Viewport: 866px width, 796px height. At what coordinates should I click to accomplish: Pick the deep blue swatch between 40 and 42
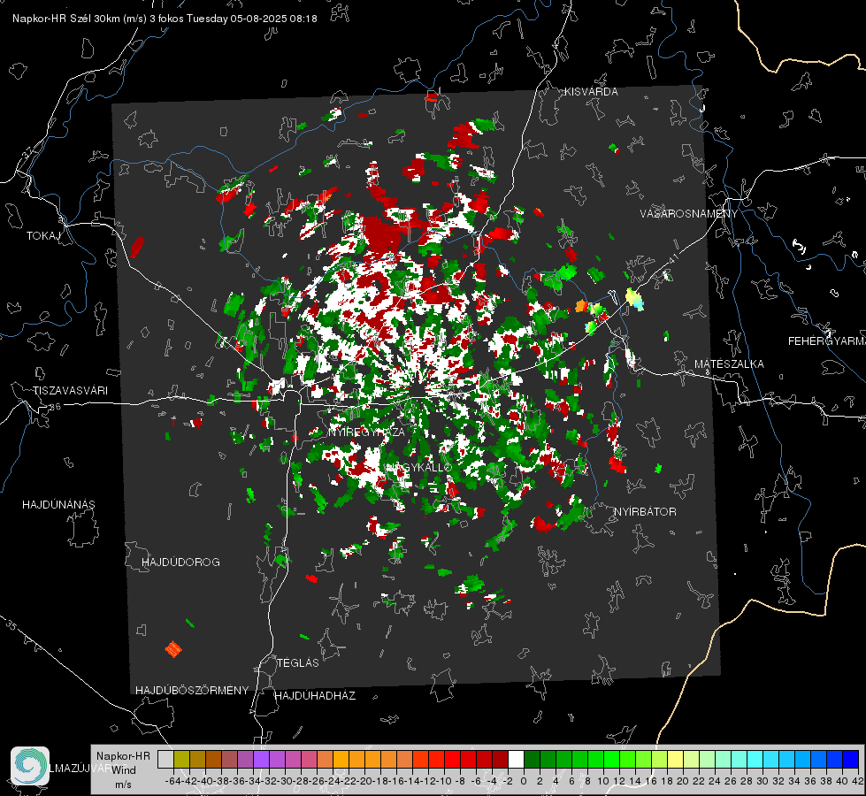tap(851, 759)
